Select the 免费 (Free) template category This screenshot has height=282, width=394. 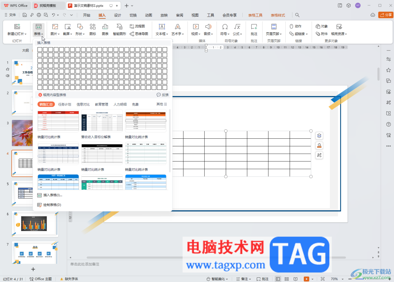tap(135, 104)
